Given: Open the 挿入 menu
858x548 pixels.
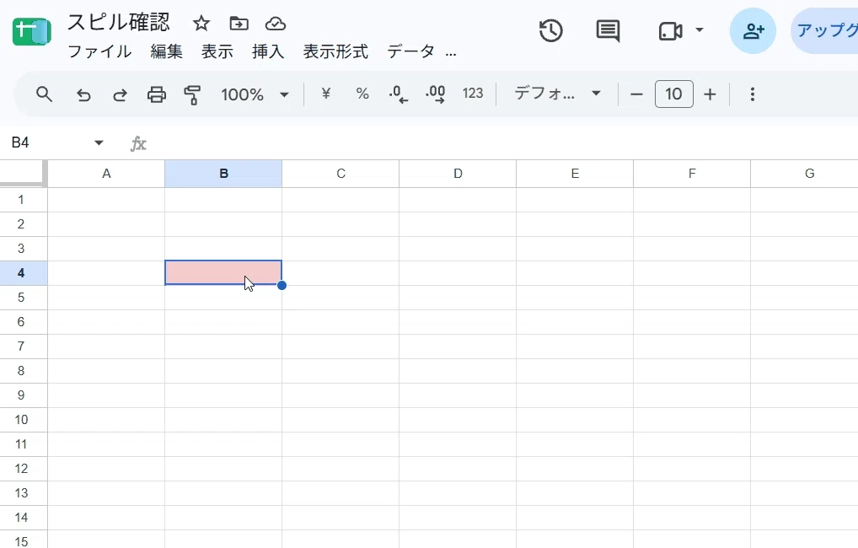Looking at the screenshot, I should click(x=268, y=51).
